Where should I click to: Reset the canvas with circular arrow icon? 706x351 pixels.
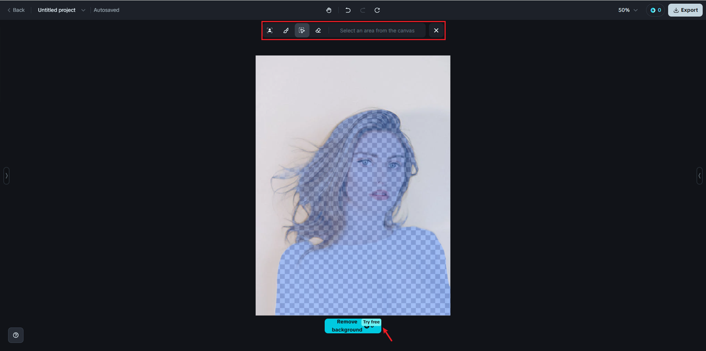click(377, 10)
